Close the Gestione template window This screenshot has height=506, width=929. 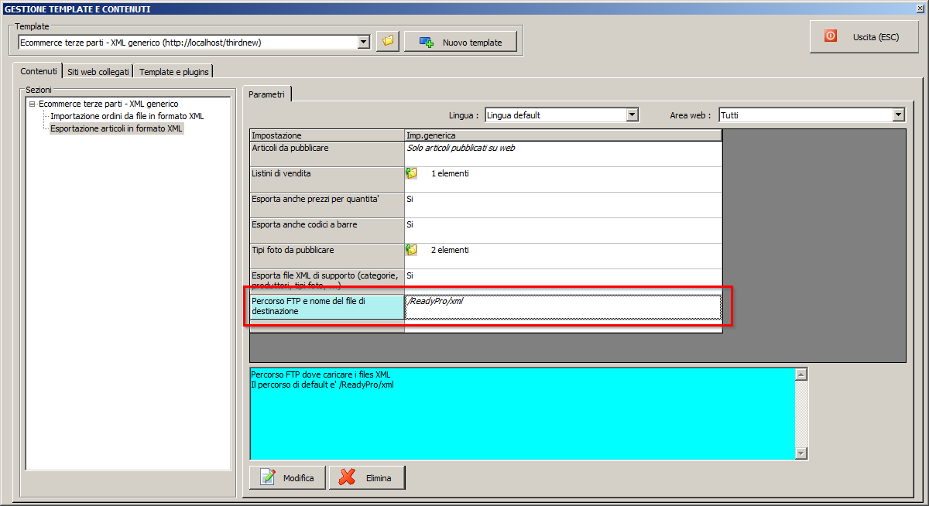coord(919,9)
